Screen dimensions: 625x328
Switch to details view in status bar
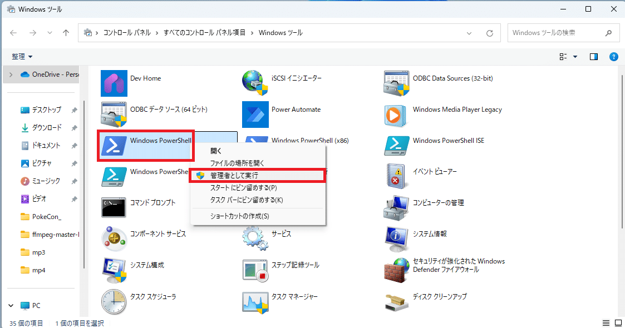click(x=606, y=323)
